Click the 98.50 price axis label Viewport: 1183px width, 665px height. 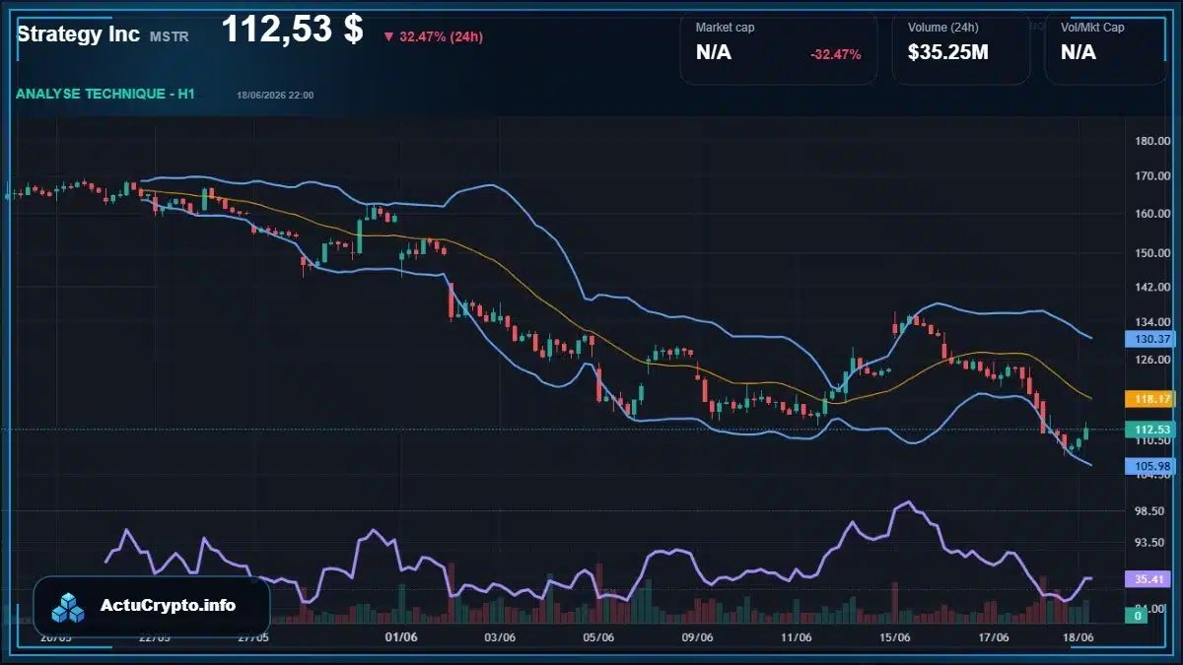coord(1151,511)
